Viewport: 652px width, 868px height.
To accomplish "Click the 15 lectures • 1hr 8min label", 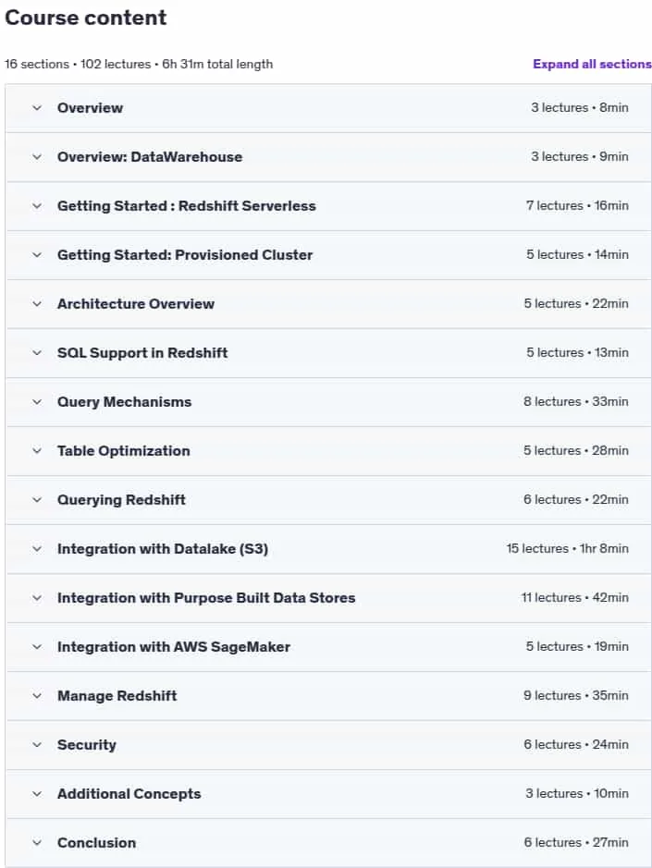I will click(x=567, y=548).
